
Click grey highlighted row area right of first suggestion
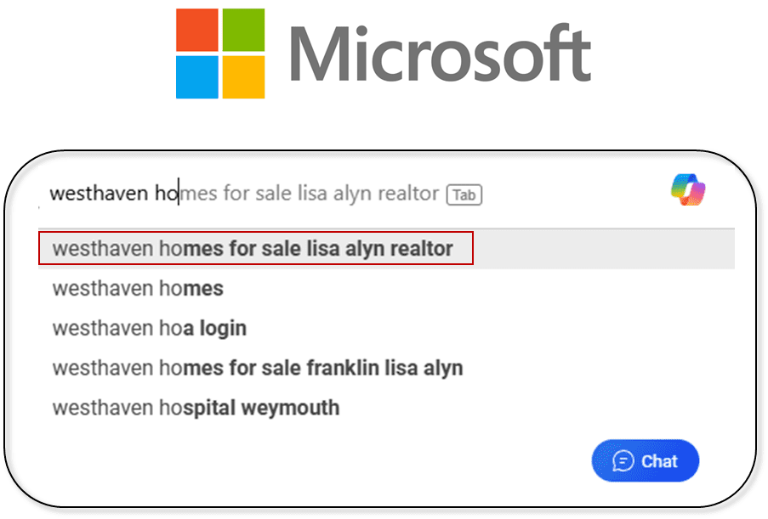pos(604,249)
